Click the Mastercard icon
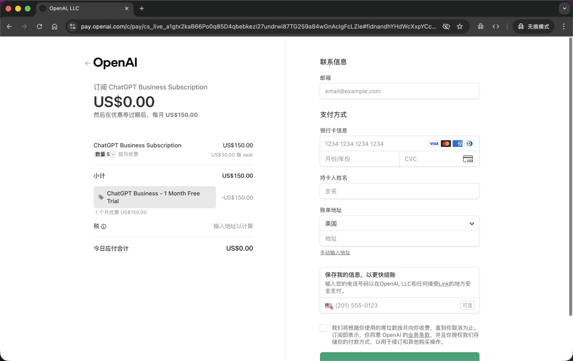Image resolution: width=573 pixels, height=361 pixels. tap(446, 144)
